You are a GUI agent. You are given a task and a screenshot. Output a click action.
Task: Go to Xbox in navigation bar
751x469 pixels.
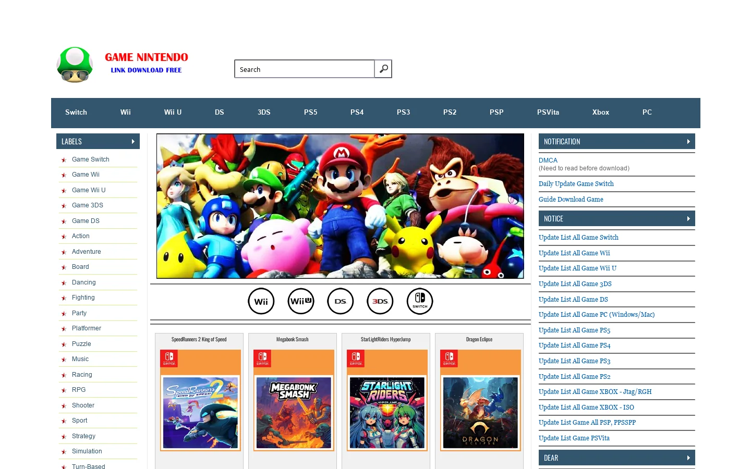(601, 112)
